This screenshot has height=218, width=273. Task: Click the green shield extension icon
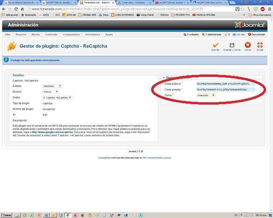coord(255,9)
